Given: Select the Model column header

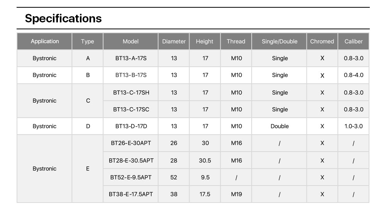Looking at the screenshot, I should point(130,41).
